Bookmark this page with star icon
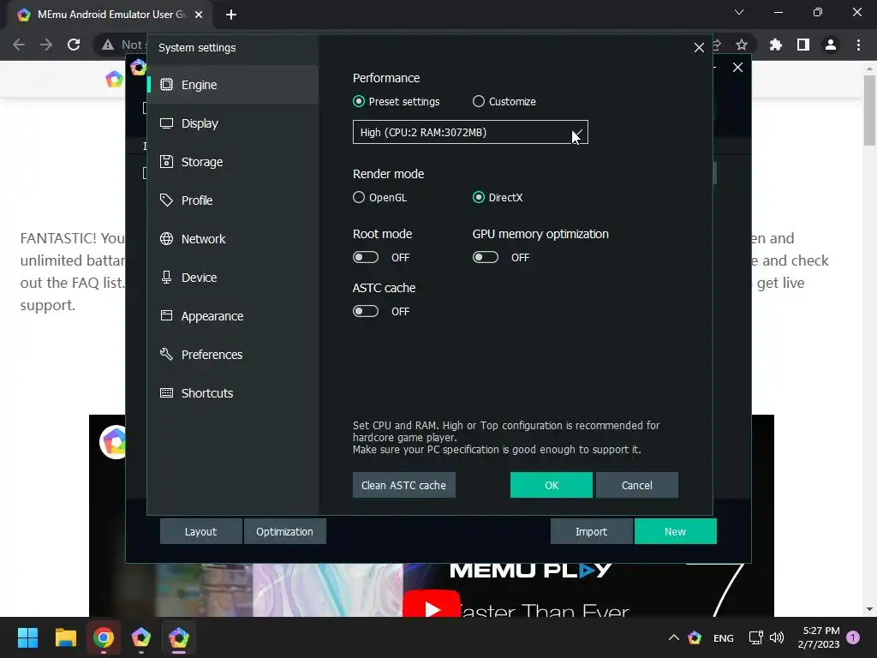Screen dimensions: 877x658 pyautogui.click(x=742, y=45)
